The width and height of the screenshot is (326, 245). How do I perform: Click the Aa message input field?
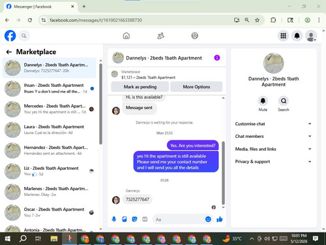[179, 220]
